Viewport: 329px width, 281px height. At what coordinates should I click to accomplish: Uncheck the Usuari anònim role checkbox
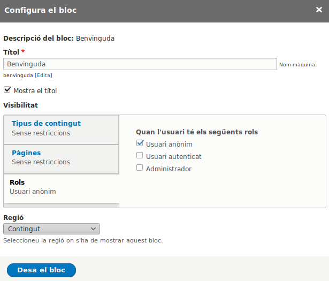[140, 143]
